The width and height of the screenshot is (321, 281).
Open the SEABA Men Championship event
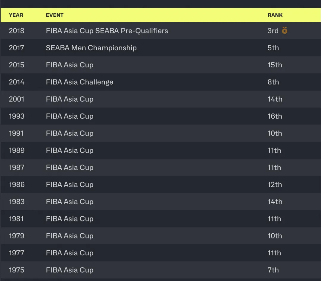(91, 48)
